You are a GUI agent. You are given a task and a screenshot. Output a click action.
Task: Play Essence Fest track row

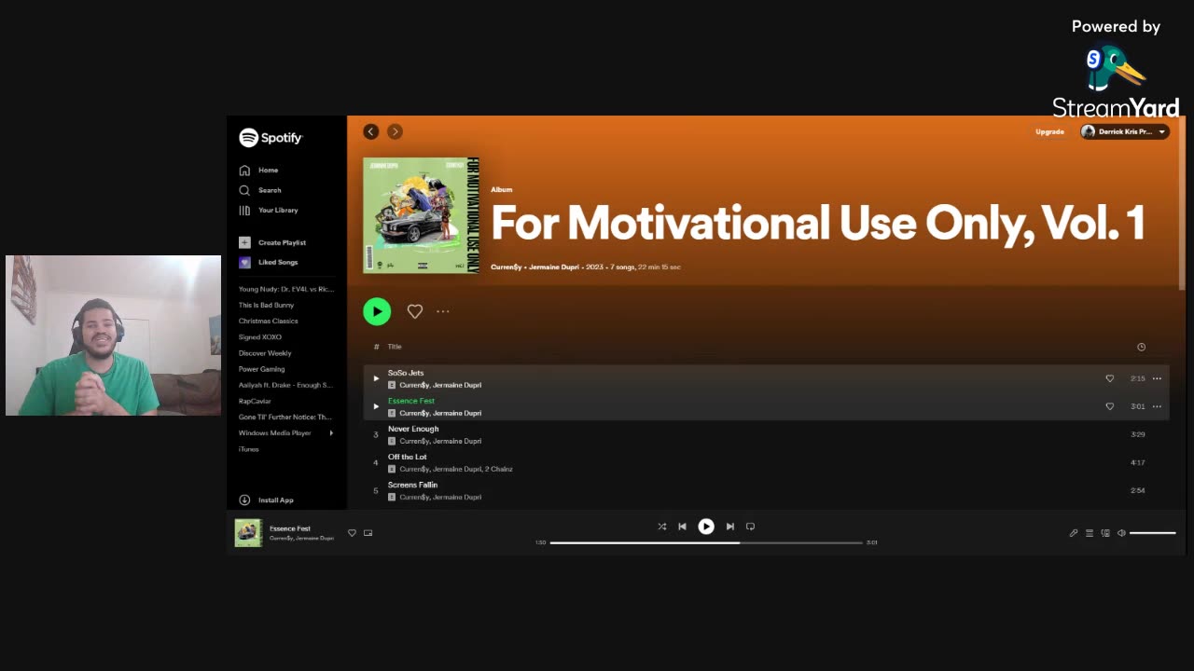click(376, 406)
